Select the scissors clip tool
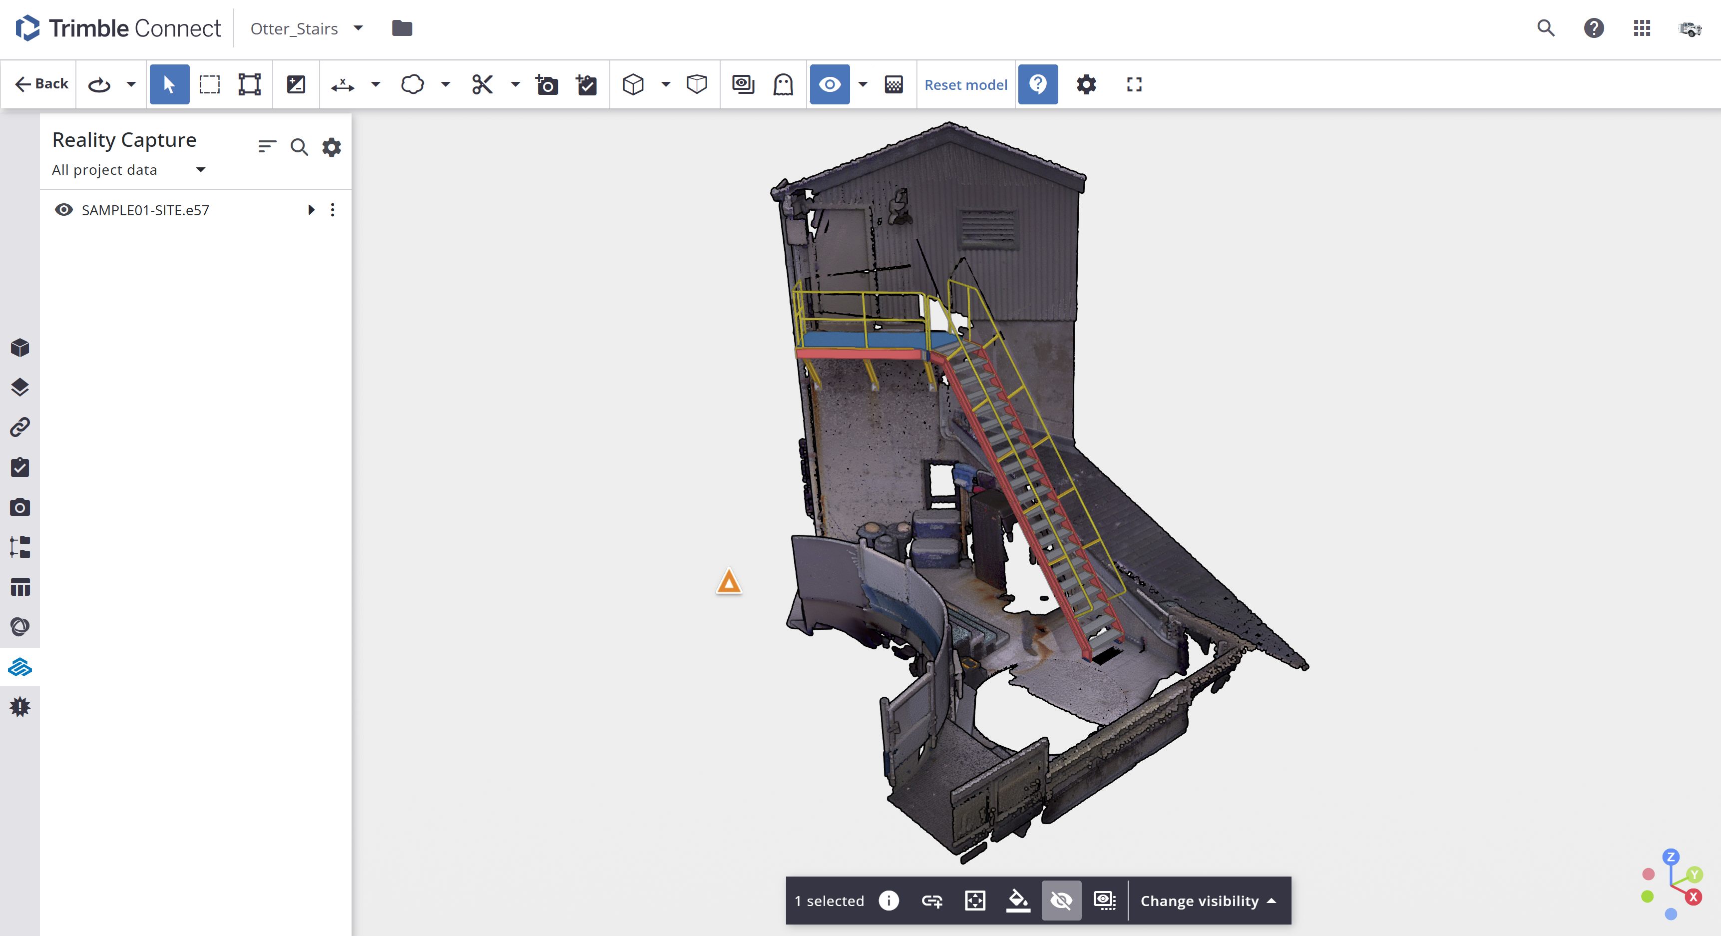Image resolution: width=1721 pixels, height=936 pixels. 482,85
